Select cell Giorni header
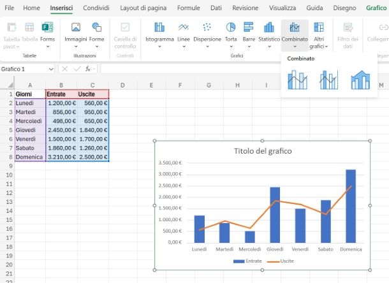 [x=30, y=94]
